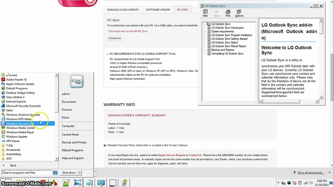Click the Default Programs icon in programs list
Image resolution: width=334 pixels, height=187 pixels.
3,88
